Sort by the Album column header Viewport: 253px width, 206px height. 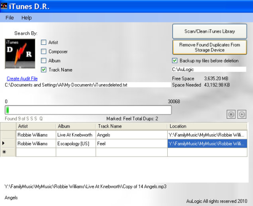click(x=76, y=126)
